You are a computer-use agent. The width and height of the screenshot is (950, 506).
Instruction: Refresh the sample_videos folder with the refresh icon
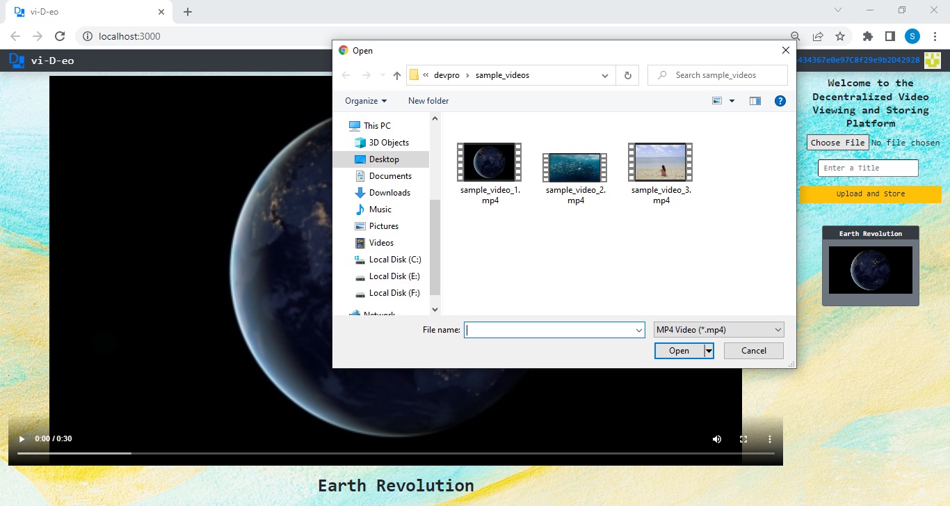click(627, 75)
